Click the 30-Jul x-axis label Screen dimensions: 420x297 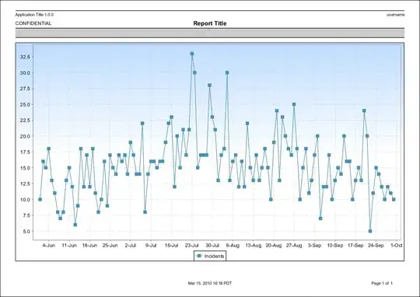click(212, 246)
